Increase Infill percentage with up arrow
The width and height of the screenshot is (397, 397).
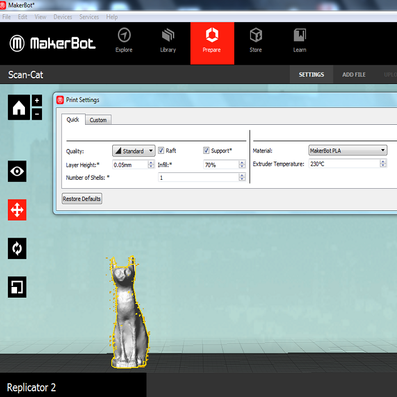(x=242, y=163)
